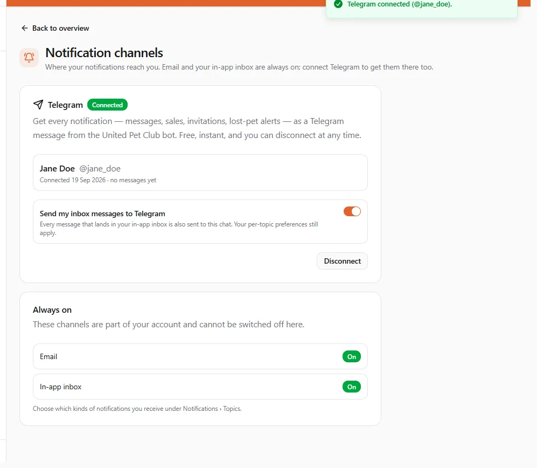Click the "cannot be switched off here" description
Viewport: 537px width, 468px height.
(x=169, y=325)
